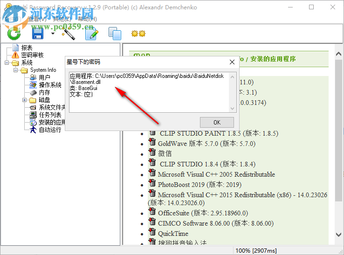Click uninstall icon beside Visual C++ 2015
Viewport: 344px width, 255px height.
(x=152, y=193)
